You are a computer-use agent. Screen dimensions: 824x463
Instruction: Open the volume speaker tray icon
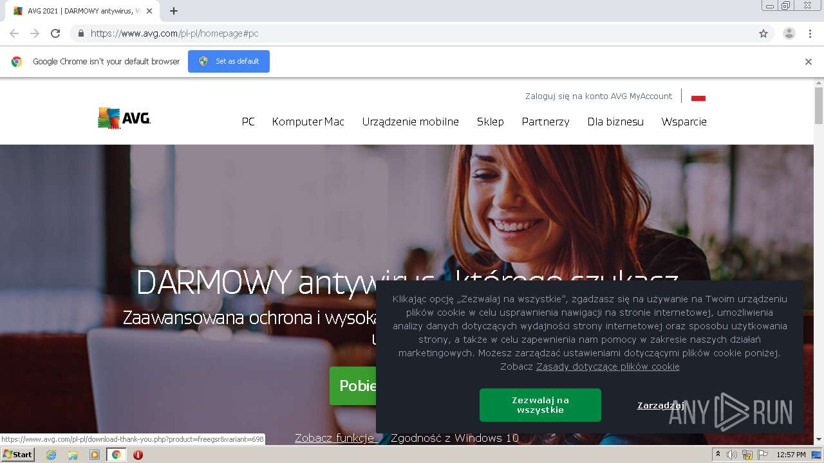click(x=732, y=455)
